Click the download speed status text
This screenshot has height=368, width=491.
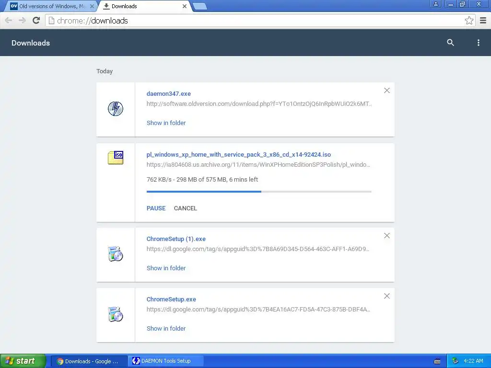202,180
